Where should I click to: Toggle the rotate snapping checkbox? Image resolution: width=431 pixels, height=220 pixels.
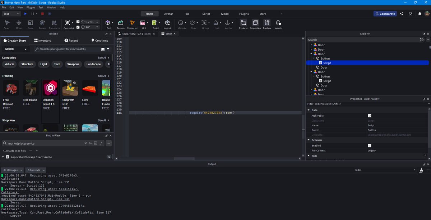click(x=78, y=27)
